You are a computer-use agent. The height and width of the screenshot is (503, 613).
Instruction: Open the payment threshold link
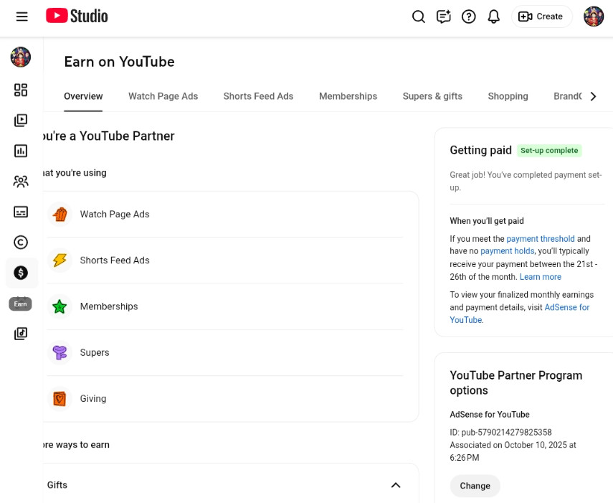(x=540, y=239)
